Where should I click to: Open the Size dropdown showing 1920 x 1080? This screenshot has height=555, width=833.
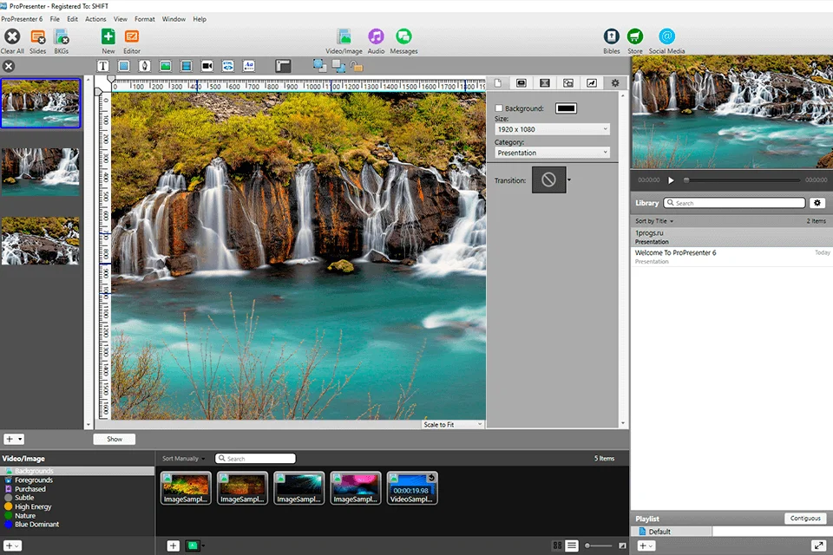[552, 128]
